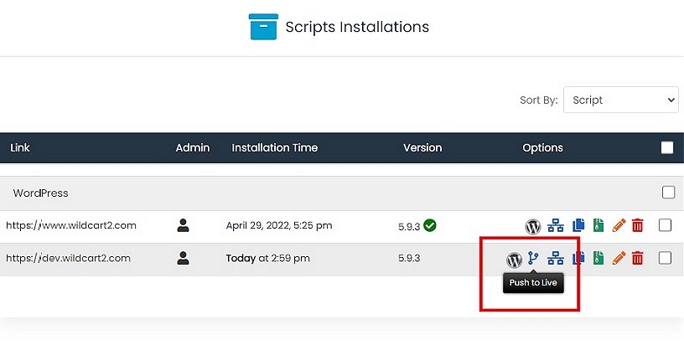Click Push to Live icon for dev.wildcart2.com
Viewport: 684px width, 345px height.
[533, 259]
